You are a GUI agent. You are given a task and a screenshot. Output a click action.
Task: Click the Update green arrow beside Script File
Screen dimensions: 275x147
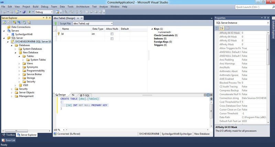click(x=56, y=23)
